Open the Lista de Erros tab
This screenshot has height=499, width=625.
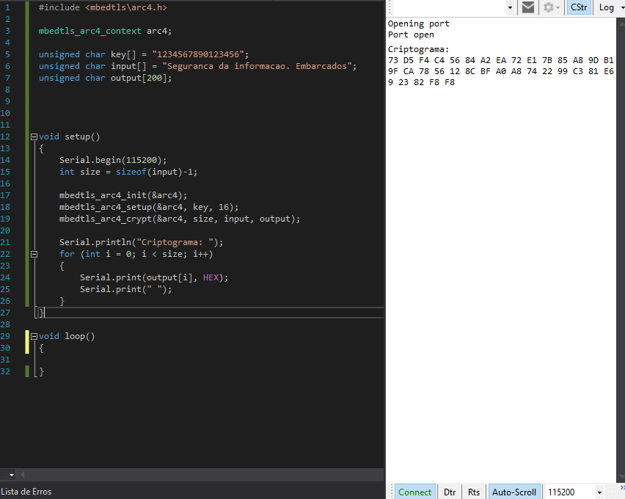(26, 492)
